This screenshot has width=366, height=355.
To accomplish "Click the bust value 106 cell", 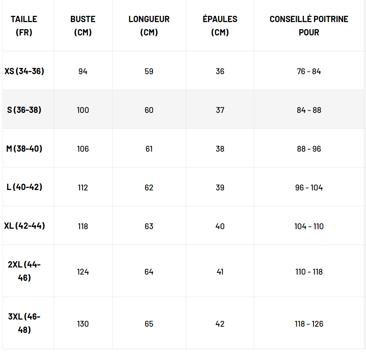I will 83,149.
